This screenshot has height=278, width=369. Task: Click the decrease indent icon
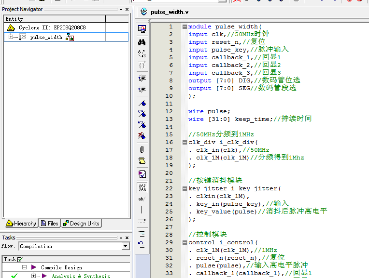tap(142, 89)
